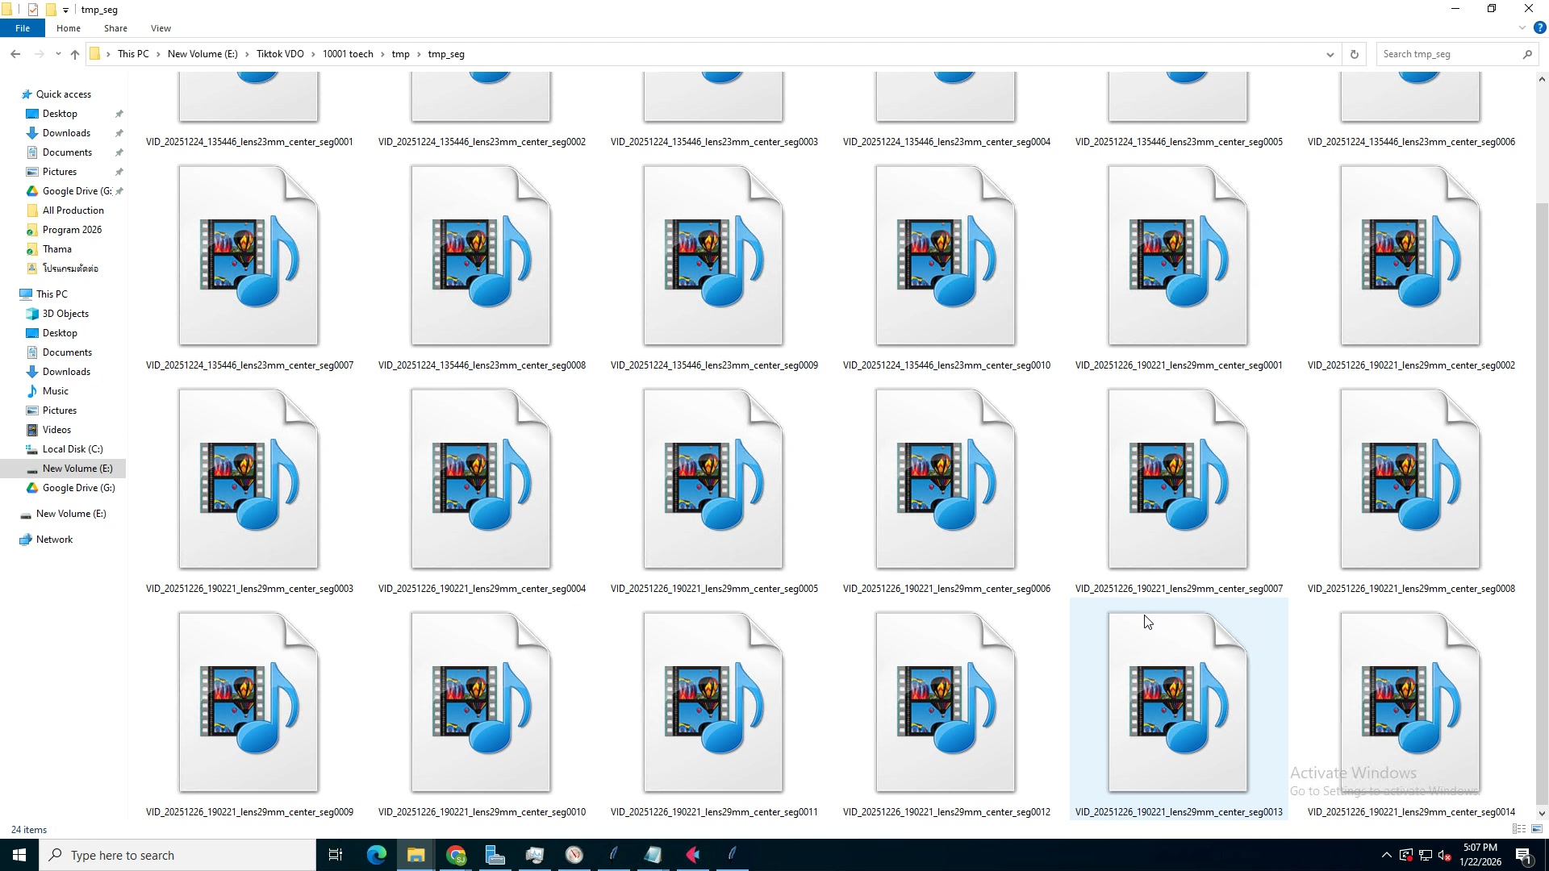Refresh the folder with the address bar icon

[x=1355, y=54]
